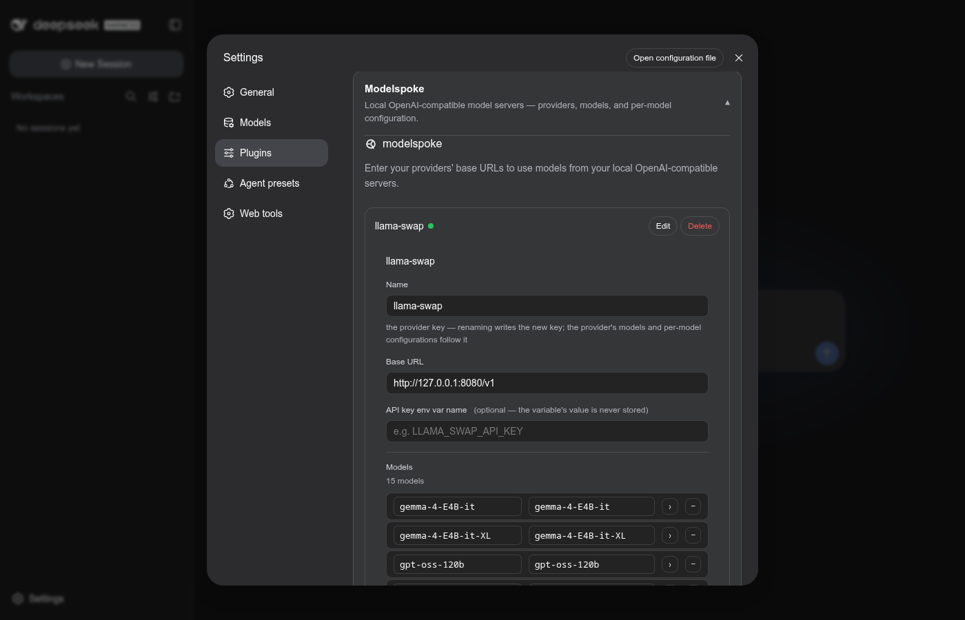The width and height of the screenshot is (965, 620).
Task: Click the Agent presets icon
Action: pos(229,183)
